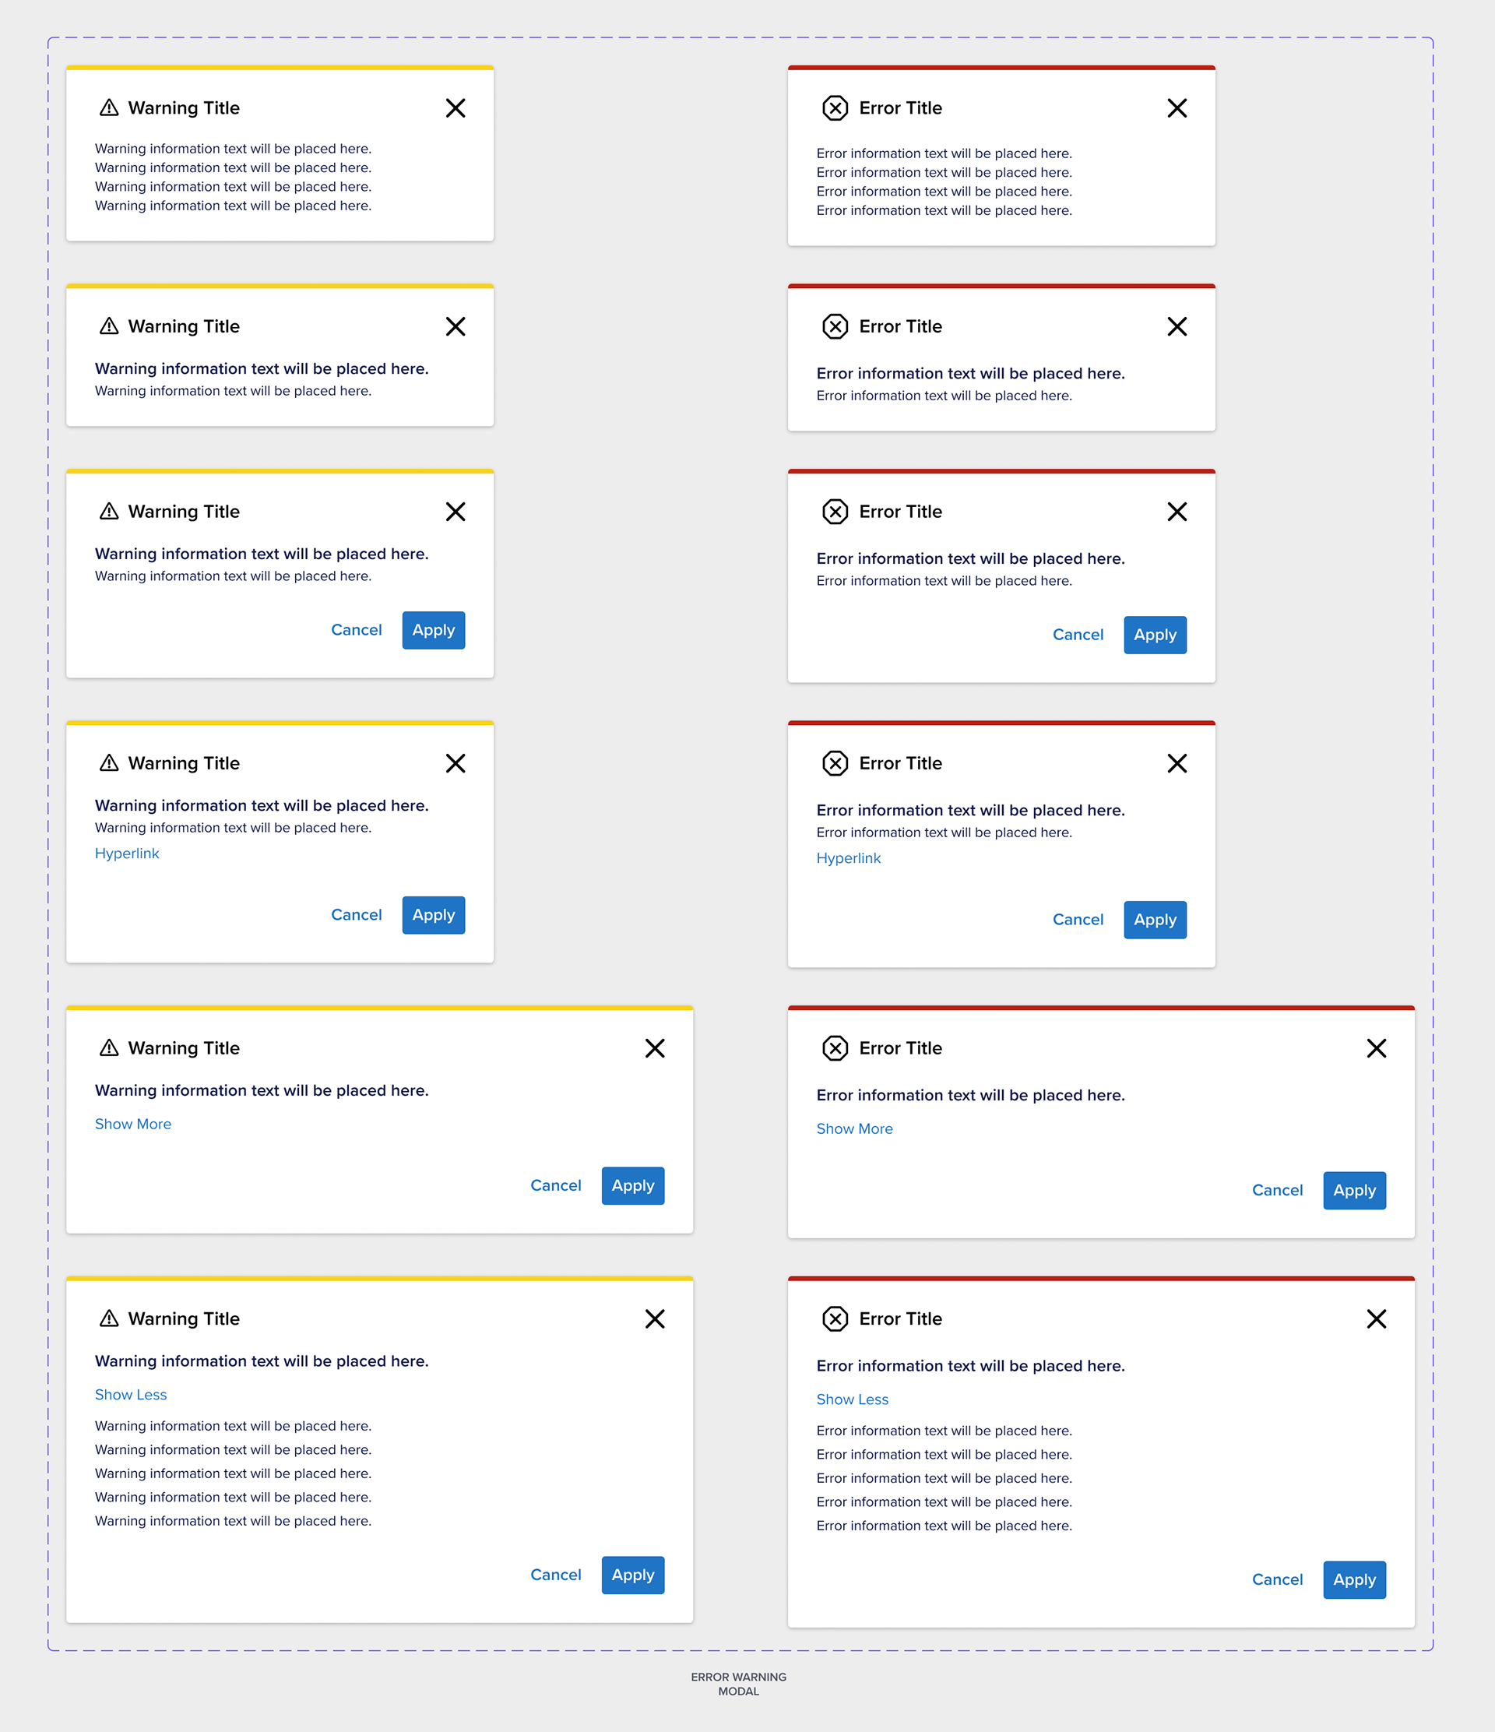Expand details via Show More in the error modal
The height and width of the screenshot is (1732, 1495).
coord(854,1129)
